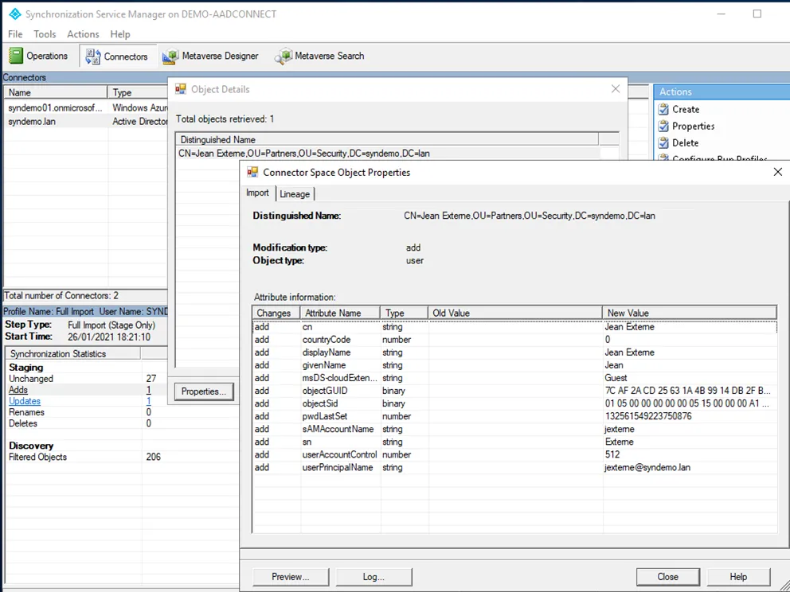
Task: Click the Properties... button in Object Details
Action: tap(204, 391)
